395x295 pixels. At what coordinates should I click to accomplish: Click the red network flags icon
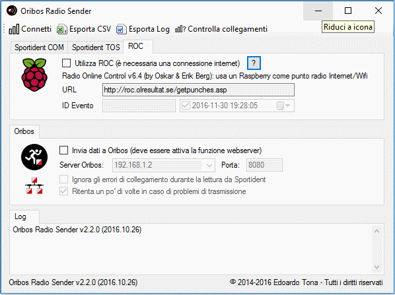(34, 185)
